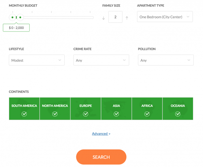Open the Crime Rate dropdown
Image resolution: width=203 pixels, height=167 pixels.
101,60
